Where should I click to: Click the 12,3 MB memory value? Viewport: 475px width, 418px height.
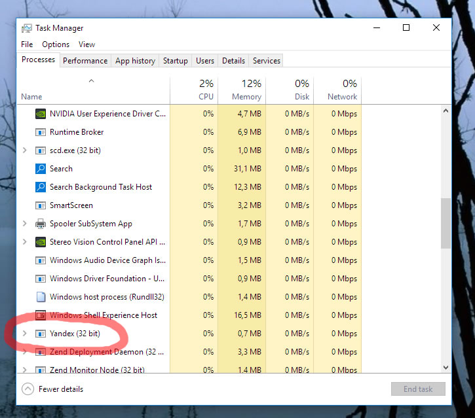point(247,187)
